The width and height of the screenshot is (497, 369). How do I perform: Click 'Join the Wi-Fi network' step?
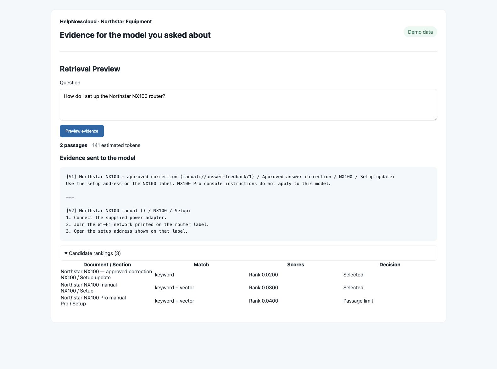[x=137, y=224]
